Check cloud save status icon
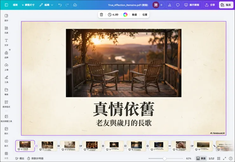The height and width of the screenshot is (162, 235). (x=75, y=5)
